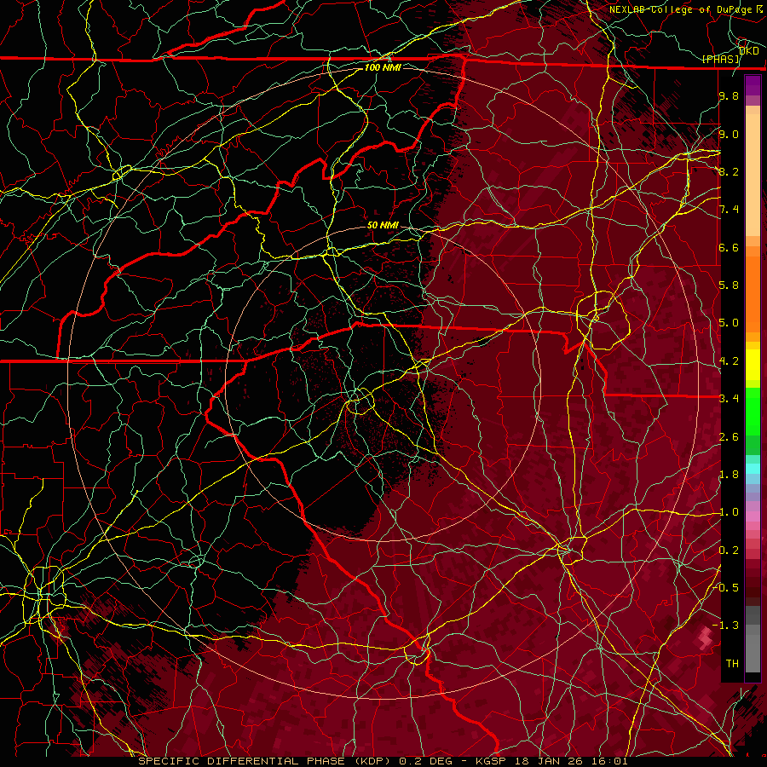
Task: Click the 1.8 scale value
Action: click(x=729, y=475)
